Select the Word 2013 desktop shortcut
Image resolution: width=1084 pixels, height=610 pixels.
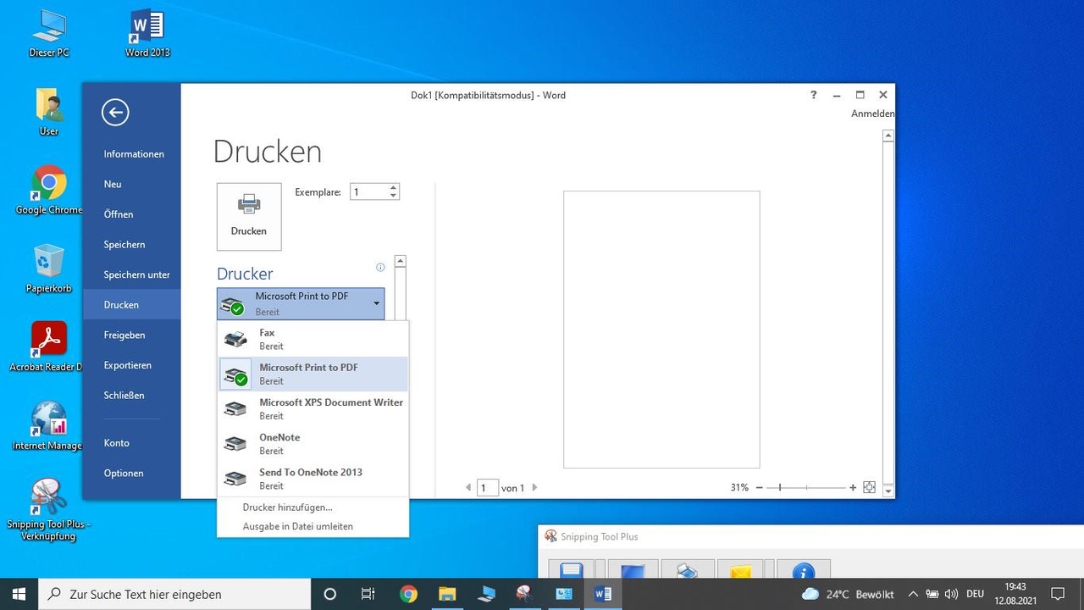click(147, 34)
